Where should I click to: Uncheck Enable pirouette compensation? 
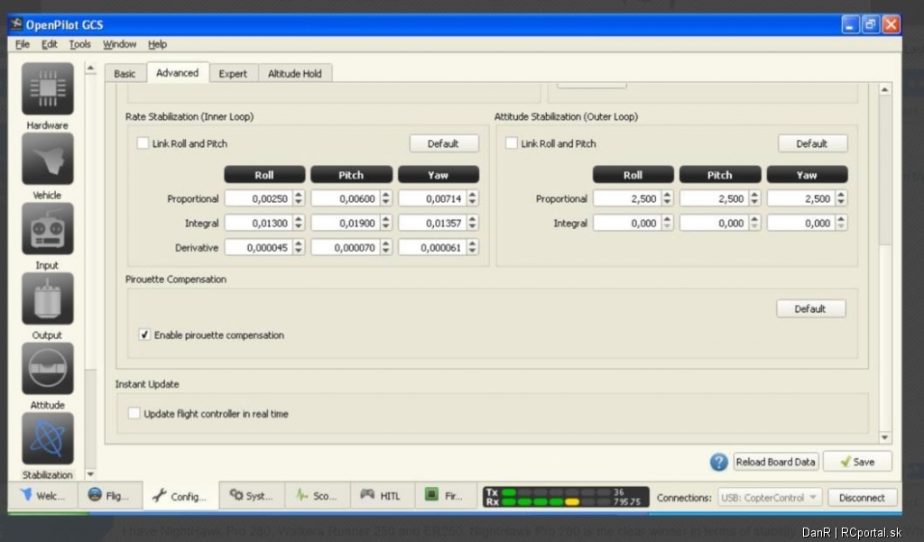tap(144, 335)
